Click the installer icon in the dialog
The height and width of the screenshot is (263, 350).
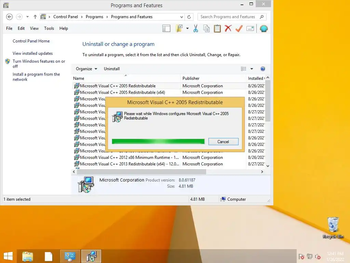point(117,116)
